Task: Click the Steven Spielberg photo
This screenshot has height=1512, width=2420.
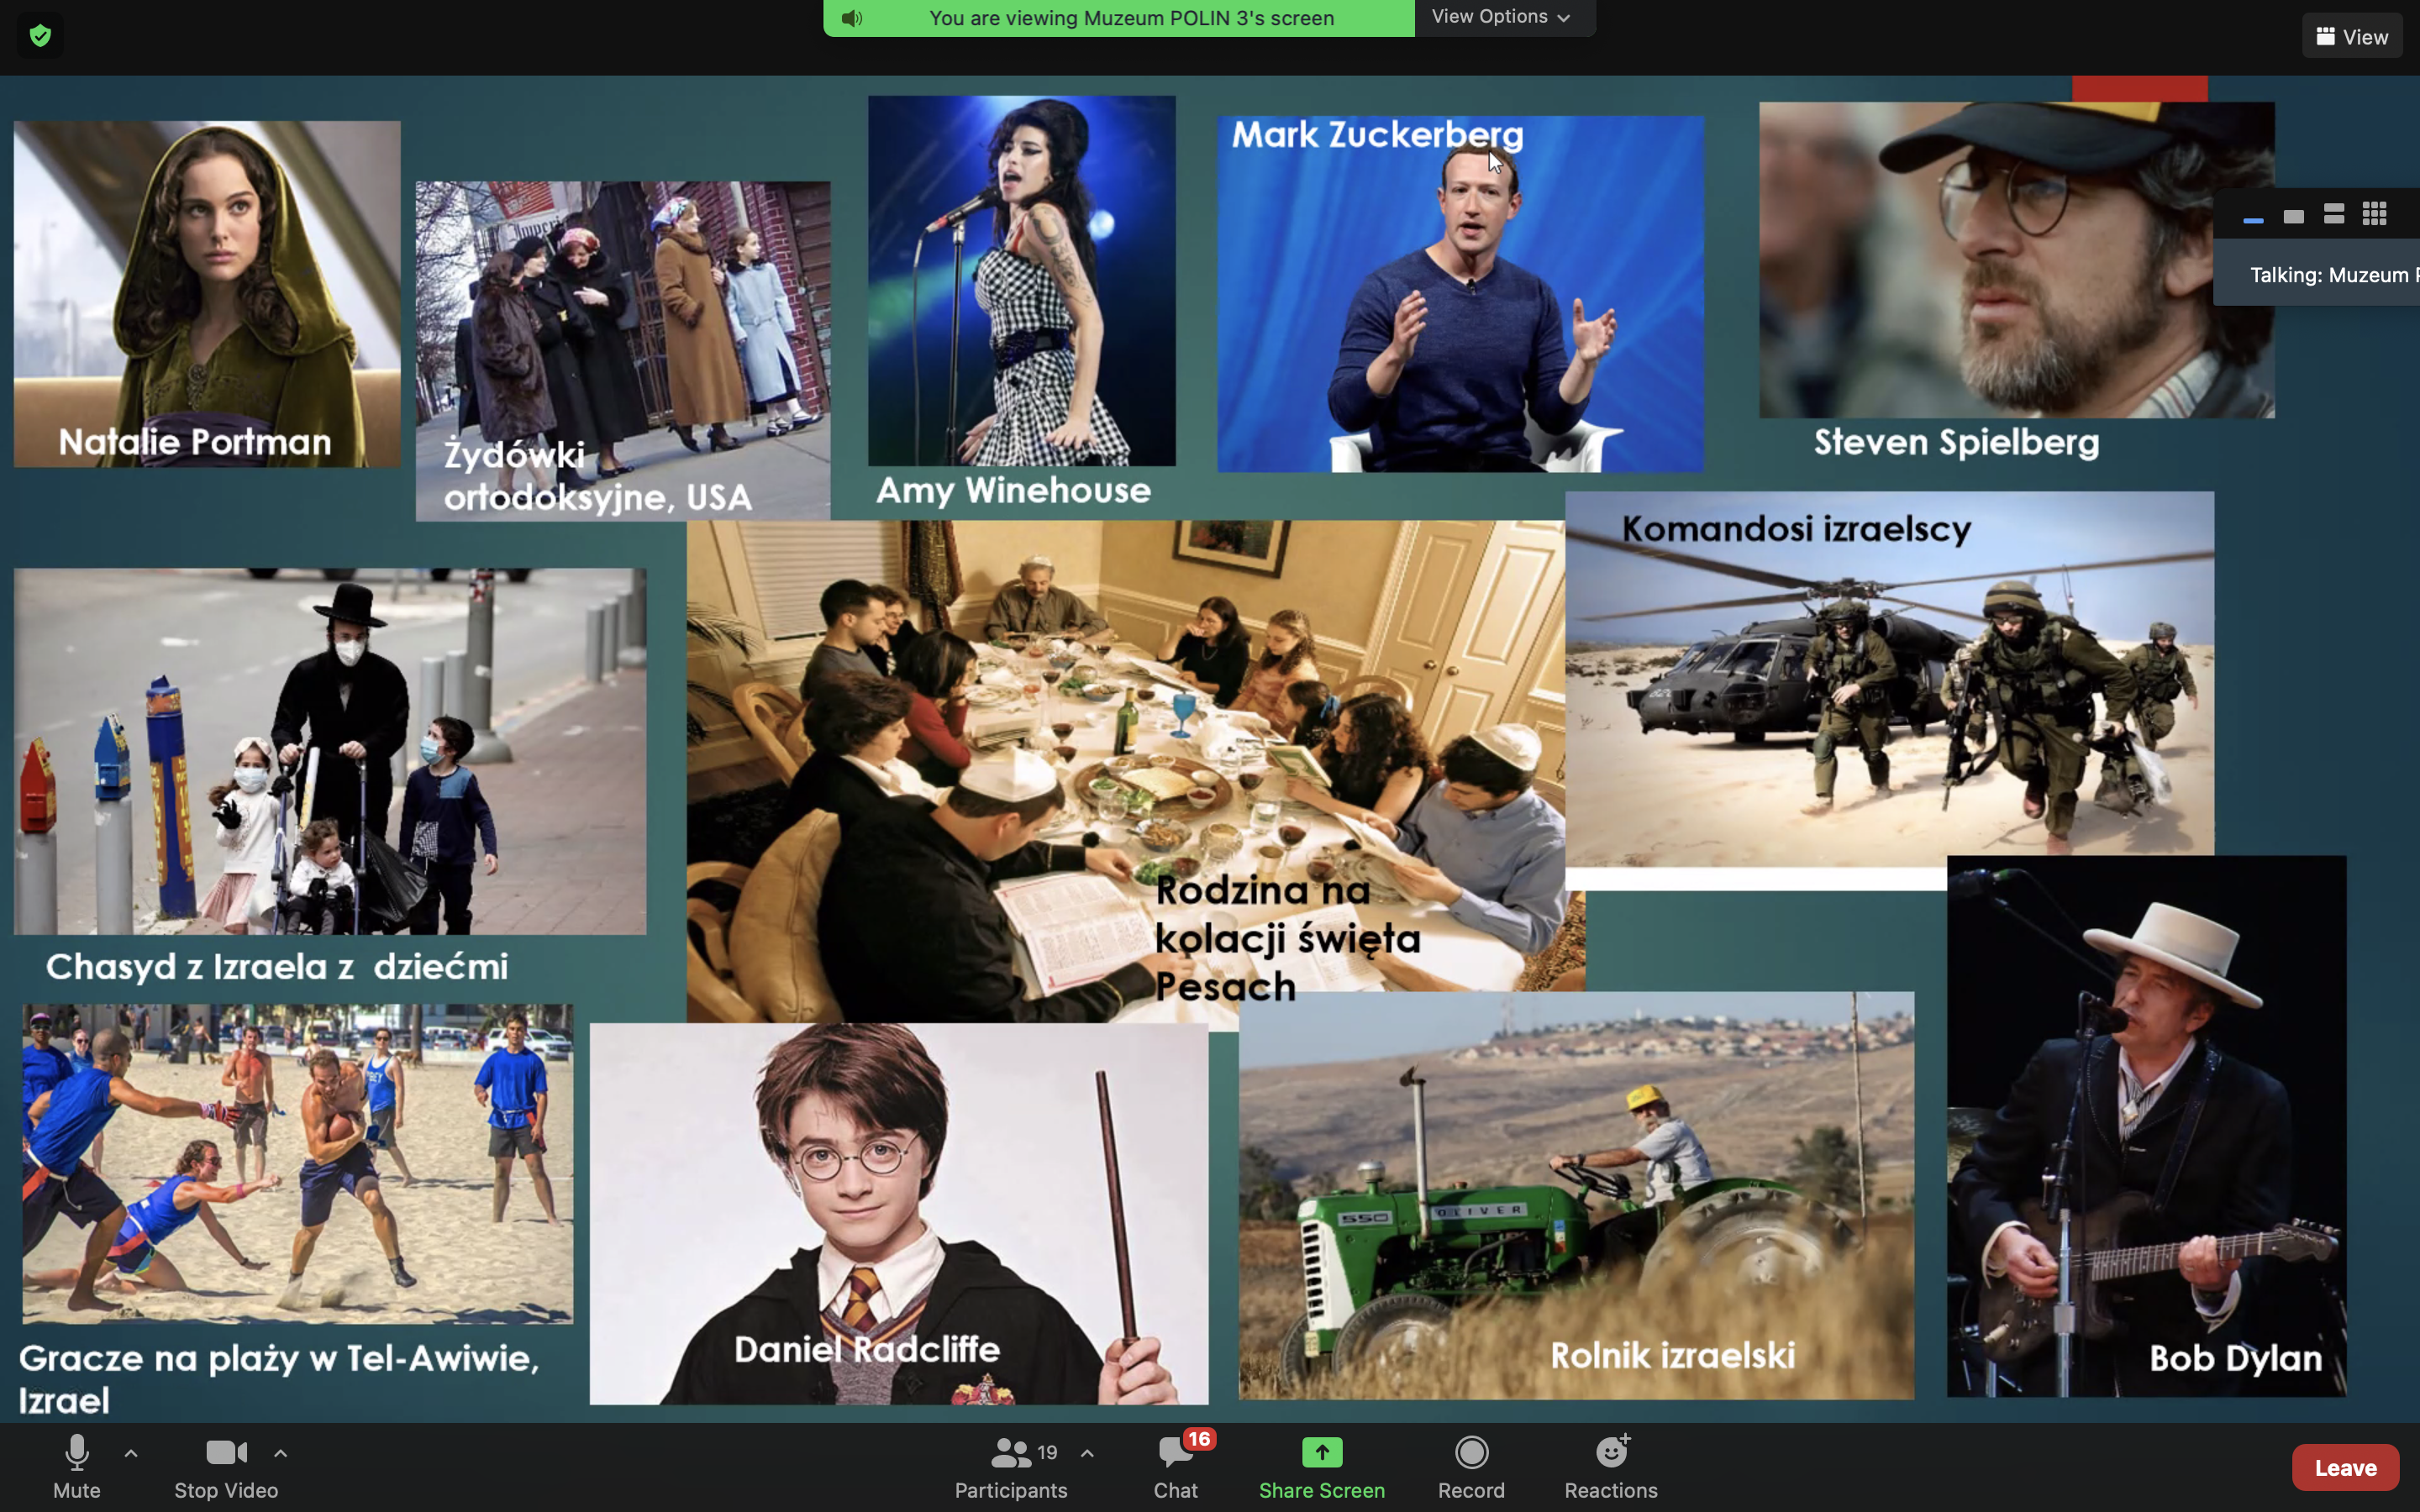Action: [x=2016, y=260]
